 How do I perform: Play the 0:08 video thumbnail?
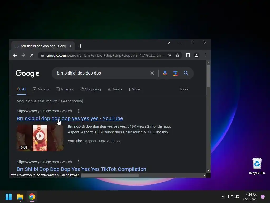coord(40,138)
